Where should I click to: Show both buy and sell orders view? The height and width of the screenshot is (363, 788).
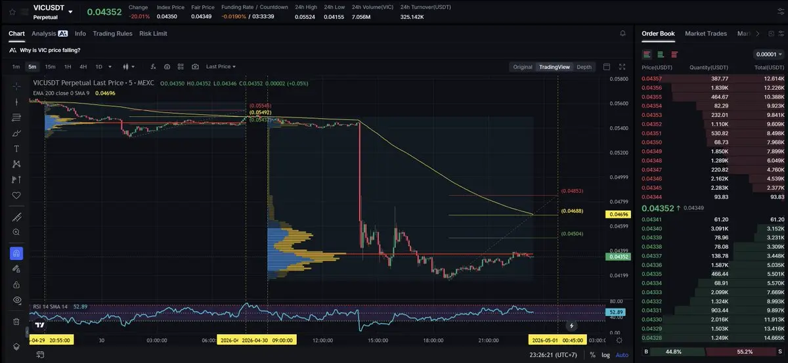[x=647, y=54]
